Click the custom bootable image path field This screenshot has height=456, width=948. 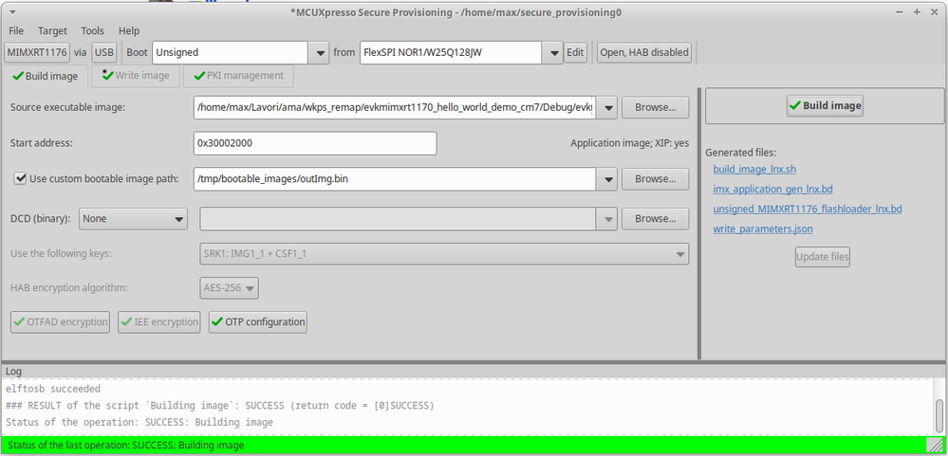pyautogui.click(x=396, y=179)
